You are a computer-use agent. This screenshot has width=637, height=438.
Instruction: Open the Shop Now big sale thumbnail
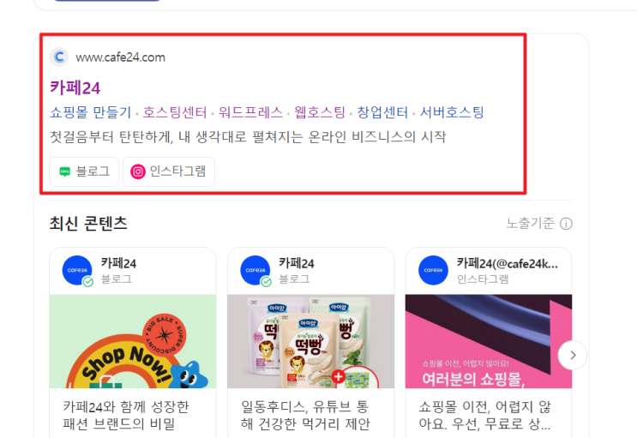click(x=132, y=341)
